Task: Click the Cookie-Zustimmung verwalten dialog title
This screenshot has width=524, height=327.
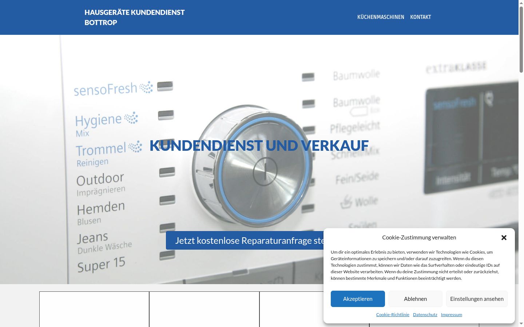Action: coord(419,238)
